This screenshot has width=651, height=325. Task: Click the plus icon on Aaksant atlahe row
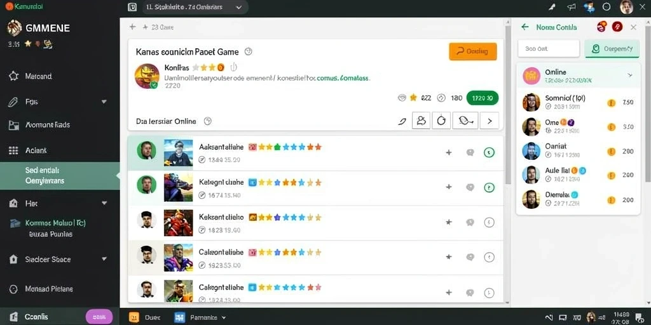click(448, 152)
